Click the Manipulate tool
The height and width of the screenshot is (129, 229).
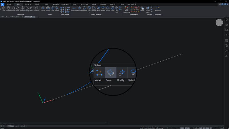coord(158,9)
